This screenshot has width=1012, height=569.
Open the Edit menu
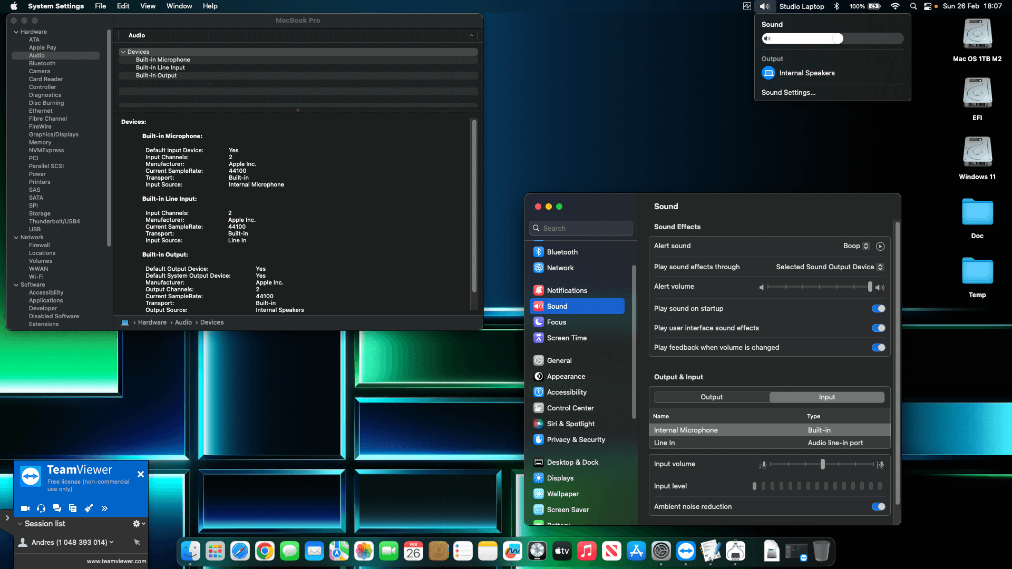(123, 6)
